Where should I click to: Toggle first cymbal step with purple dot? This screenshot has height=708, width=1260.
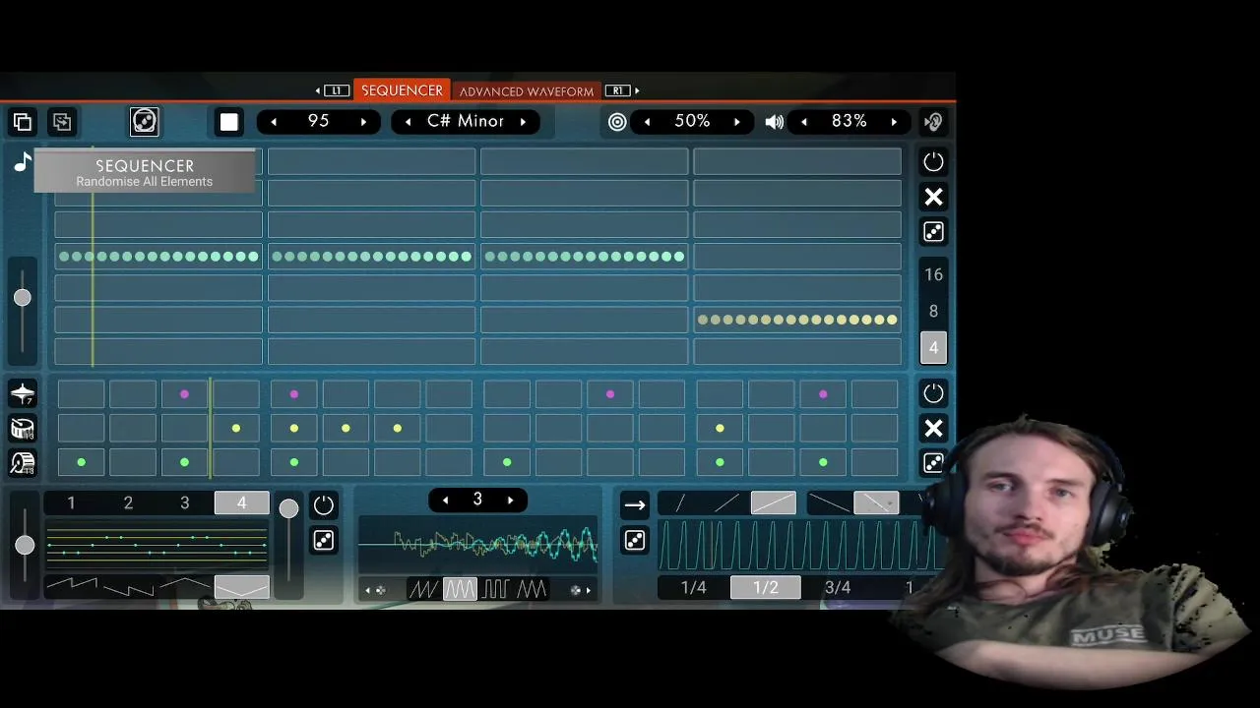pyautogui.click(x=184, y=394)
